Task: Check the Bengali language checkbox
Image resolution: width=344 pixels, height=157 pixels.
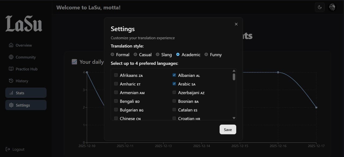Action: tap(116, 101)
